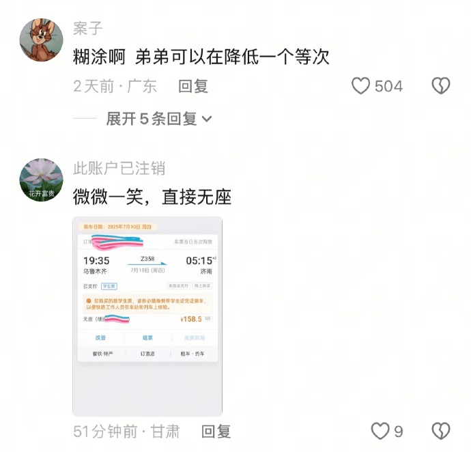Tap 订酒店 in the ticket screenshot
The width and height of the screenshot is (471, 452).
point(147,354)
